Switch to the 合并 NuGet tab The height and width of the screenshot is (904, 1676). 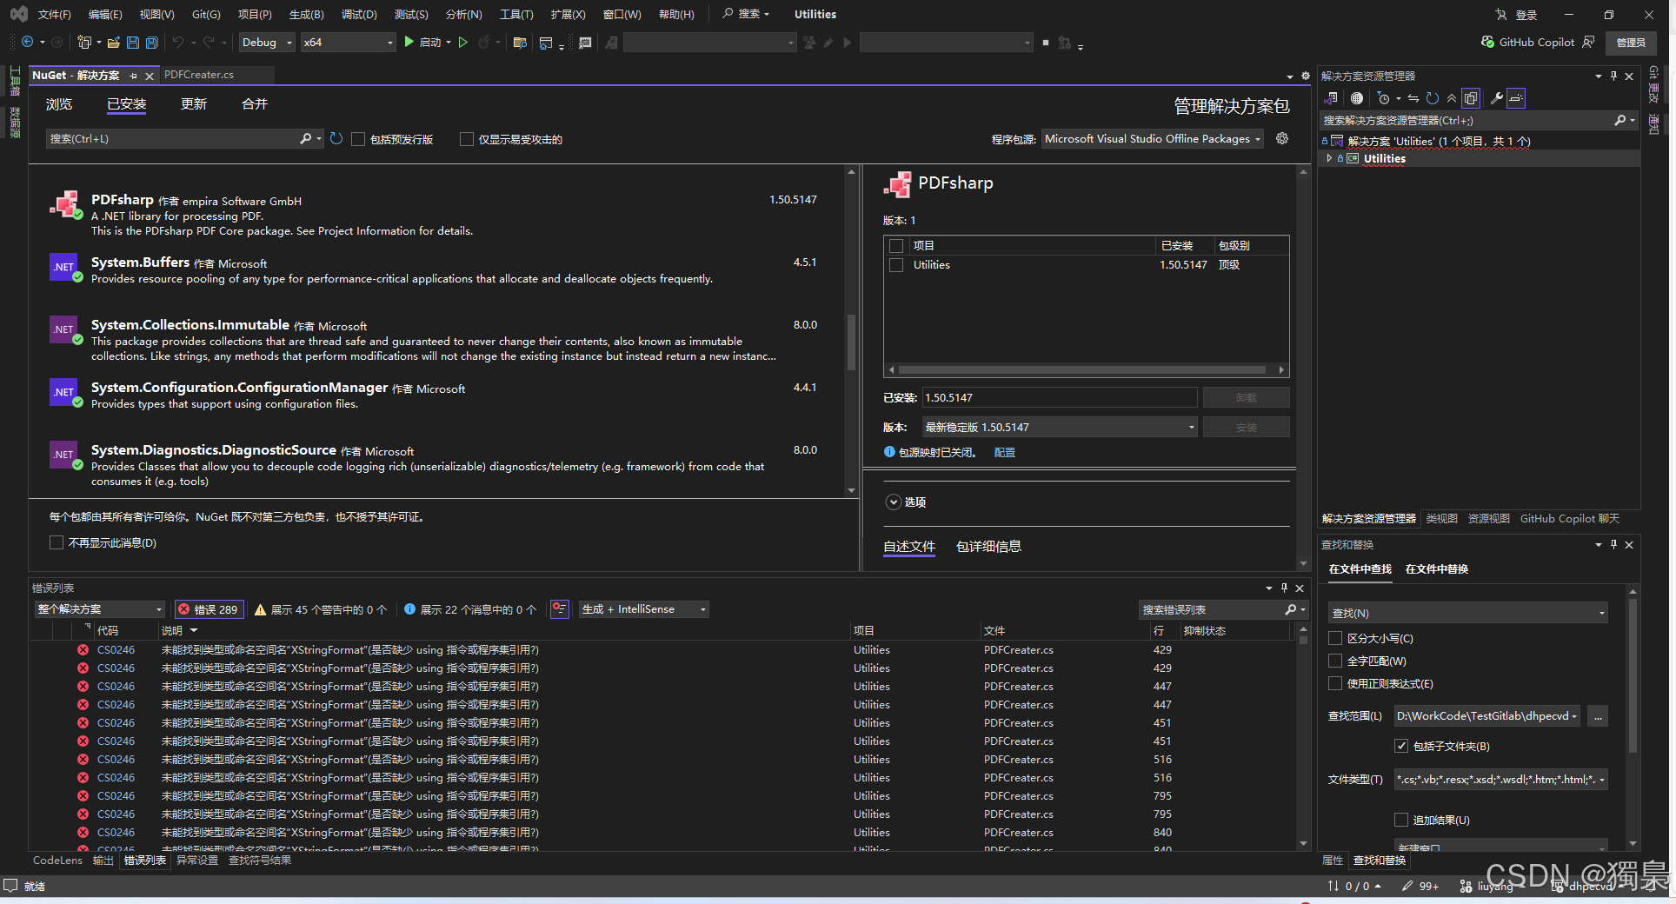pos(255,104)
